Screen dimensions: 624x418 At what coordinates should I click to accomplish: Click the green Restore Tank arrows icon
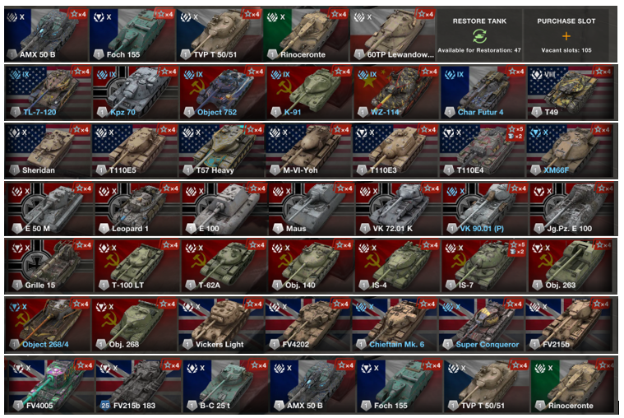[479, 36]
